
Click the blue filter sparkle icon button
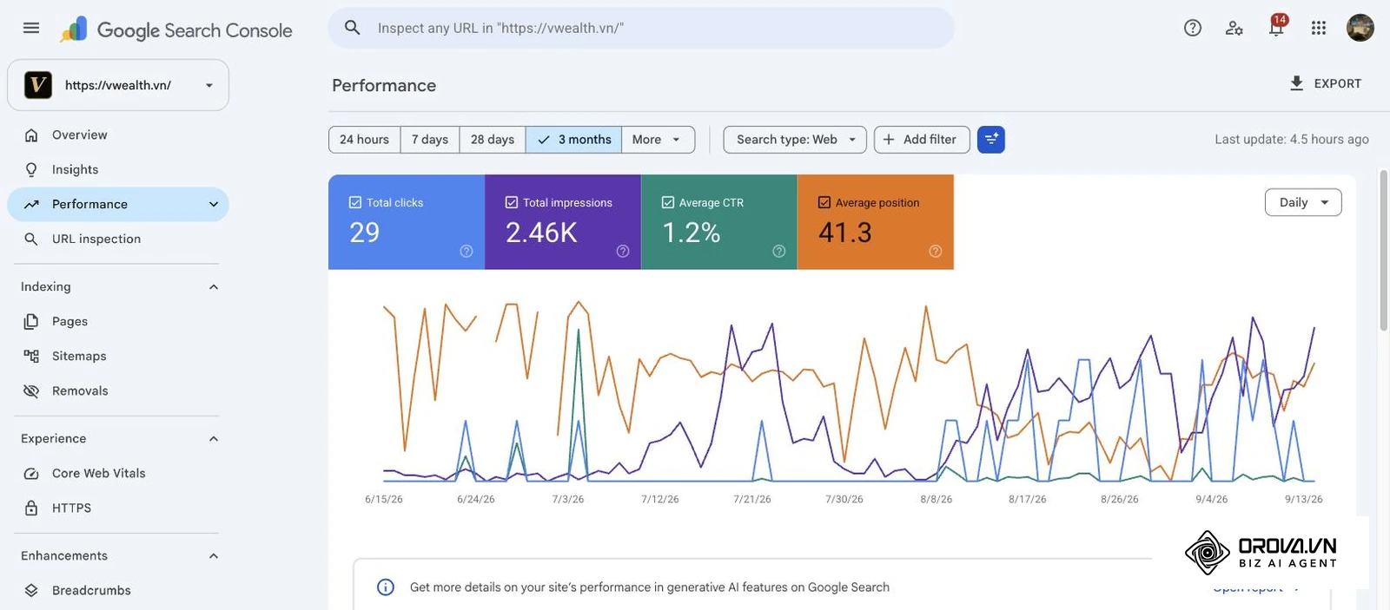point(991,140)
